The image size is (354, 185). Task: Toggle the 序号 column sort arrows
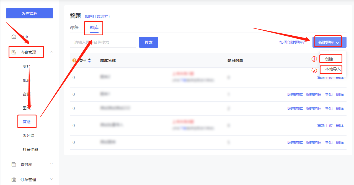point(89,60)
